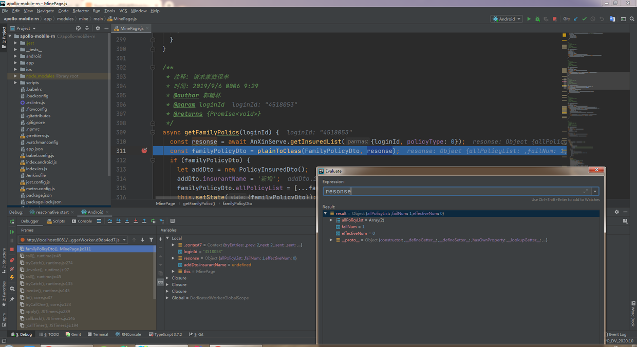Screen dimensions: 637x347
Task: Stop the debugger with the red square in the debug sidebar
Action: click(x=12, y=249)
